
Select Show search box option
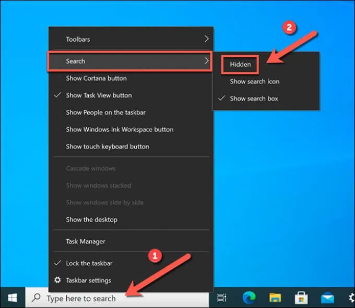[266, 98]
